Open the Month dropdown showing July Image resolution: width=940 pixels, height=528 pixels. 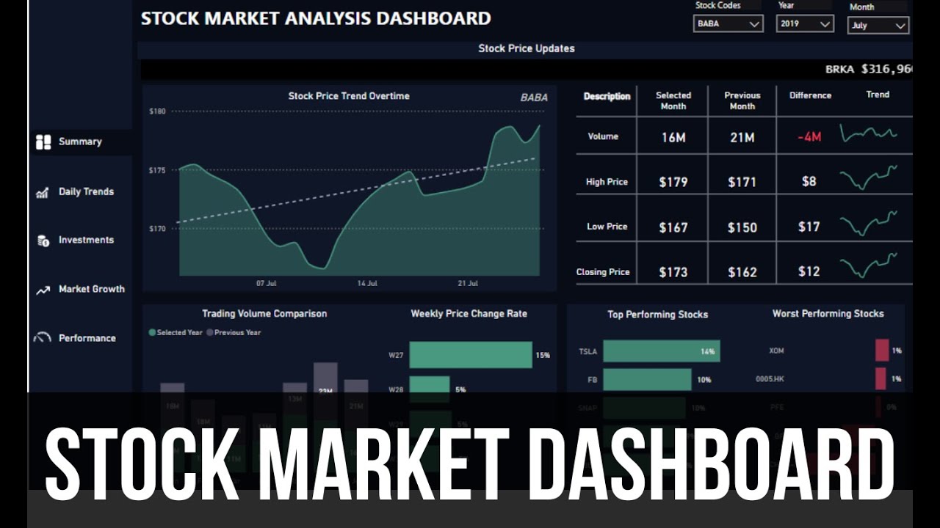click(x=878, y=25)
